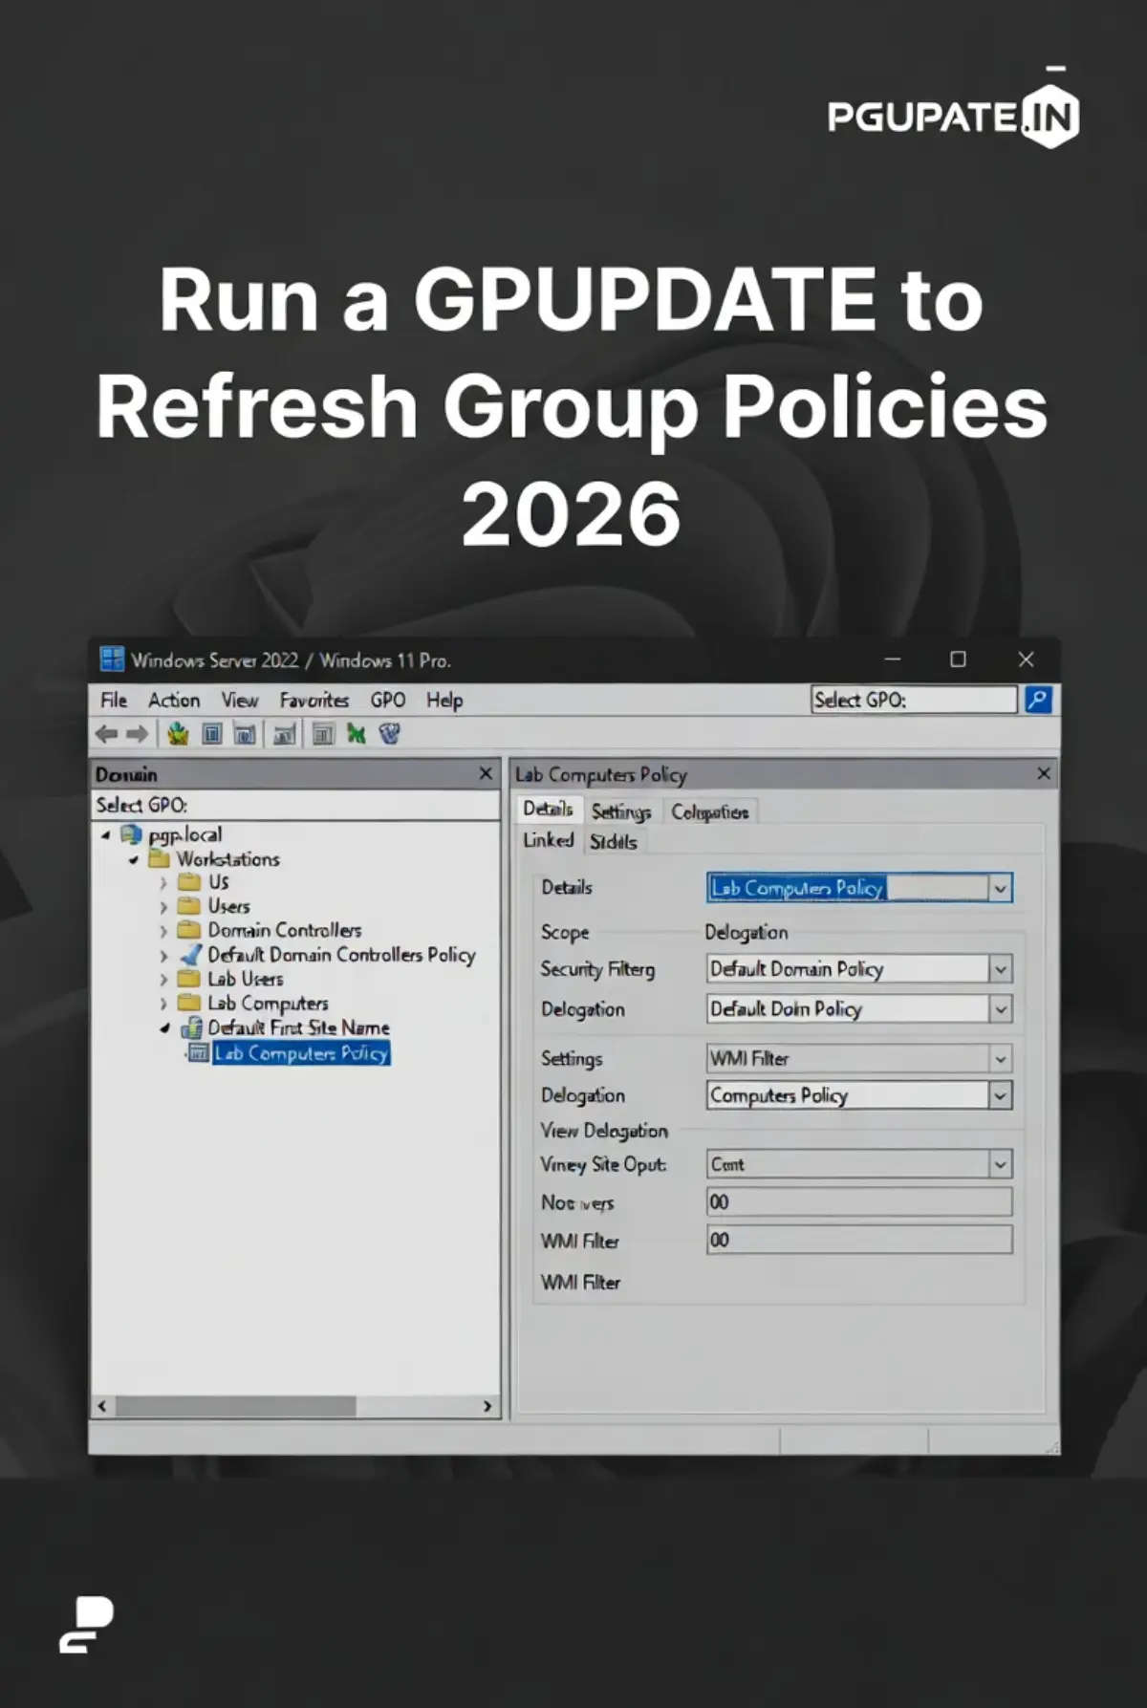Select the Details tab
Viewport: 1147px width, 1708px height.
tap(548, 810)
